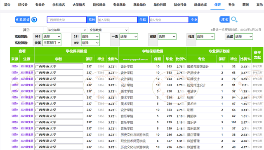The height and width of the screenshot is (150, 264).
Task: Open the 院校就业 tab
Action: (99, 5)
